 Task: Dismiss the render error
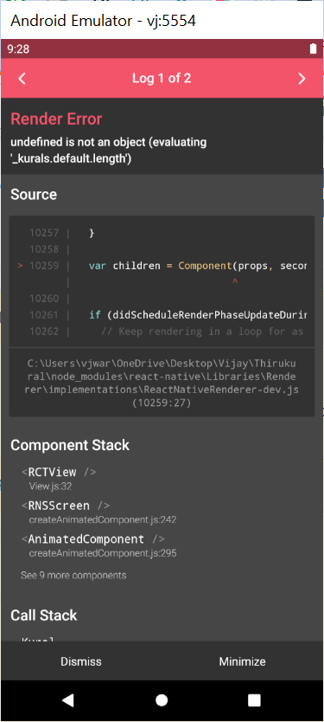[81, 661]
